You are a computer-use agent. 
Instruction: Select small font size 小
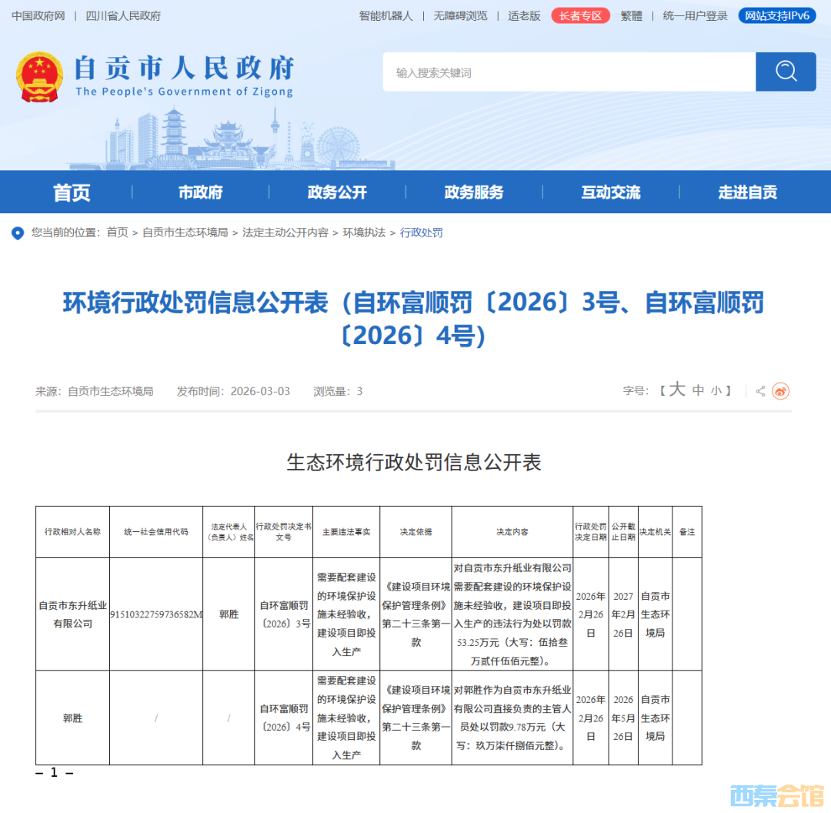coord(716,391)
